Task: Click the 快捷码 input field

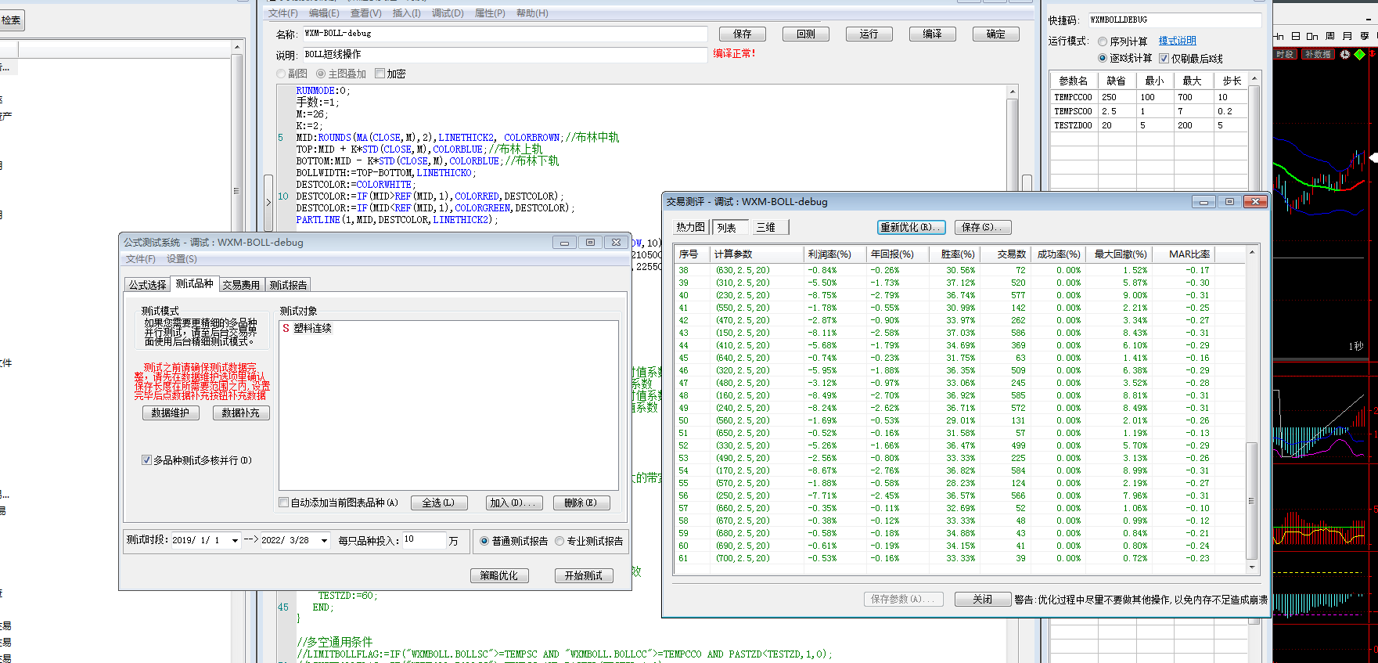Action: (x=1174, y=20)
